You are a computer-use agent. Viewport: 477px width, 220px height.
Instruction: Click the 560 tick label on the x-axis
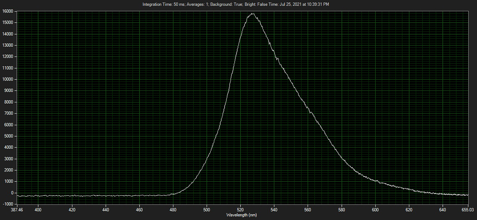[308, 209]
